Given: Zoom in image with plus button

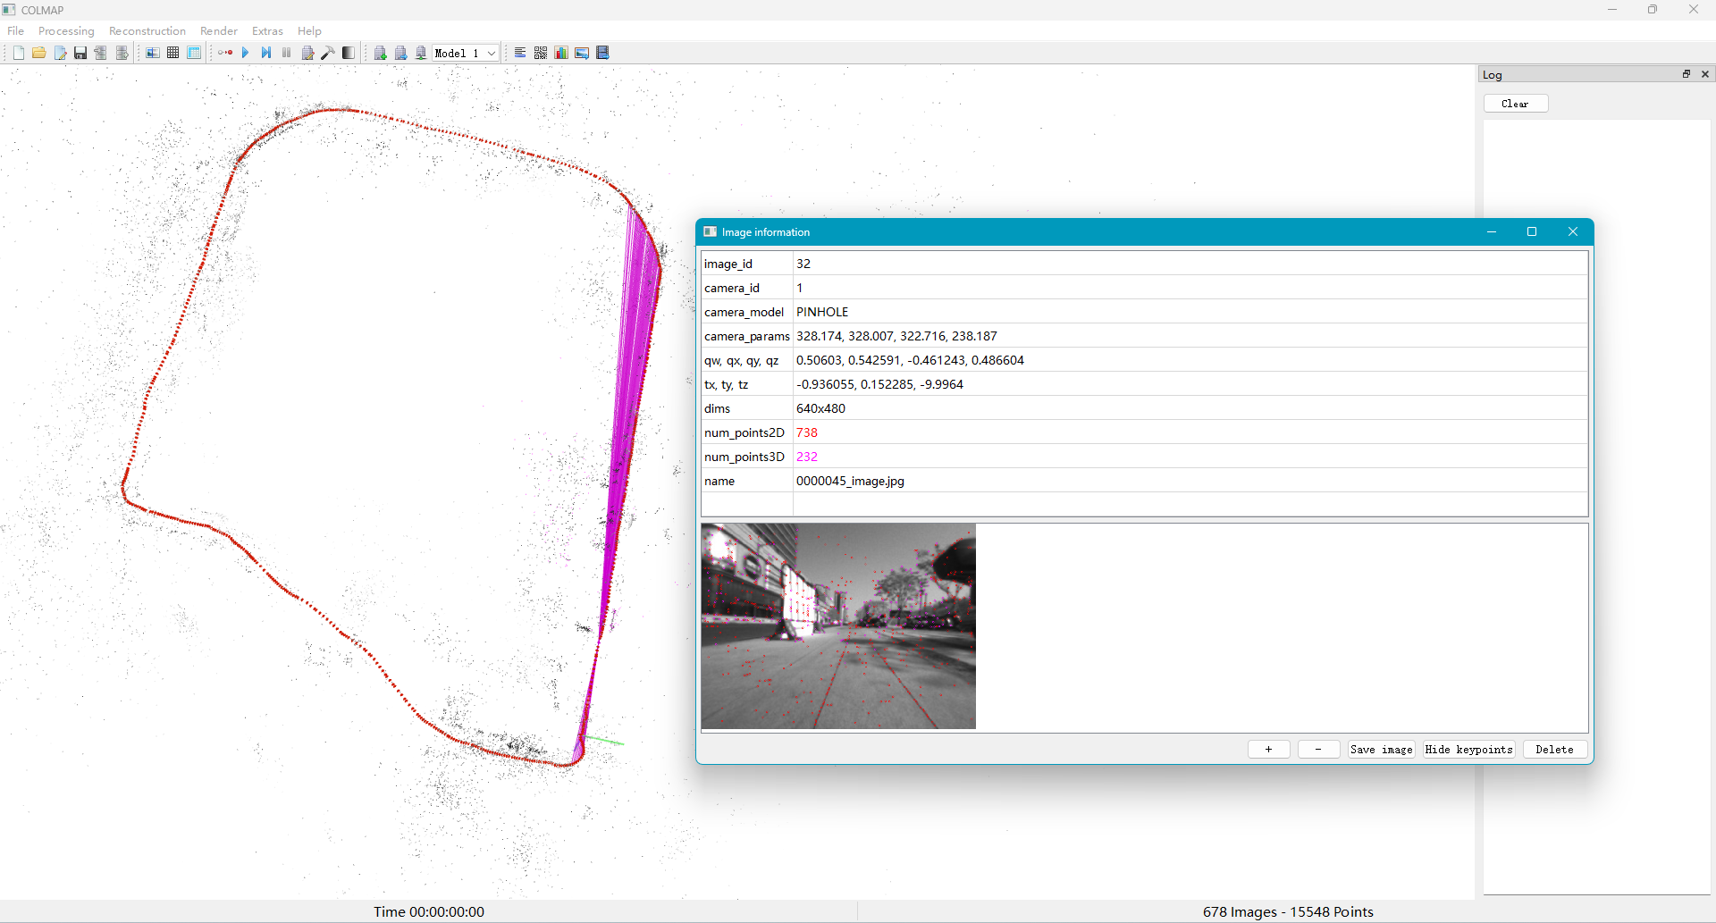Looking at the screenshot, I should click(1269, 750).
